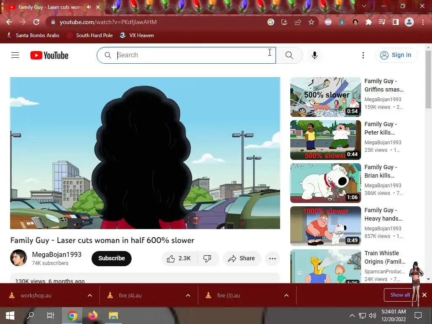Open Windows taskbar search
Viewport: 432px width, 324px height.
coord(30,316)
